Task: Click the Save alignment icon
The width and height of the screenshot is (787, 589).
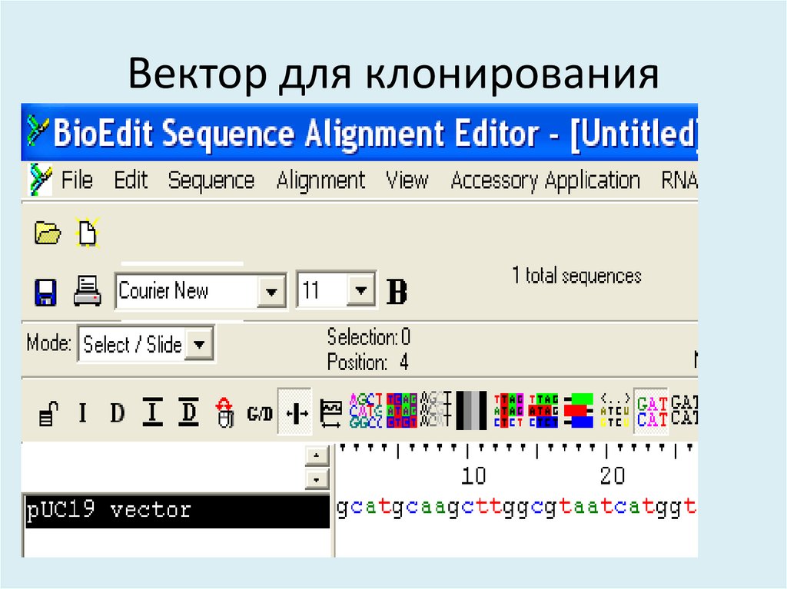Action: [x=46, y=291]
